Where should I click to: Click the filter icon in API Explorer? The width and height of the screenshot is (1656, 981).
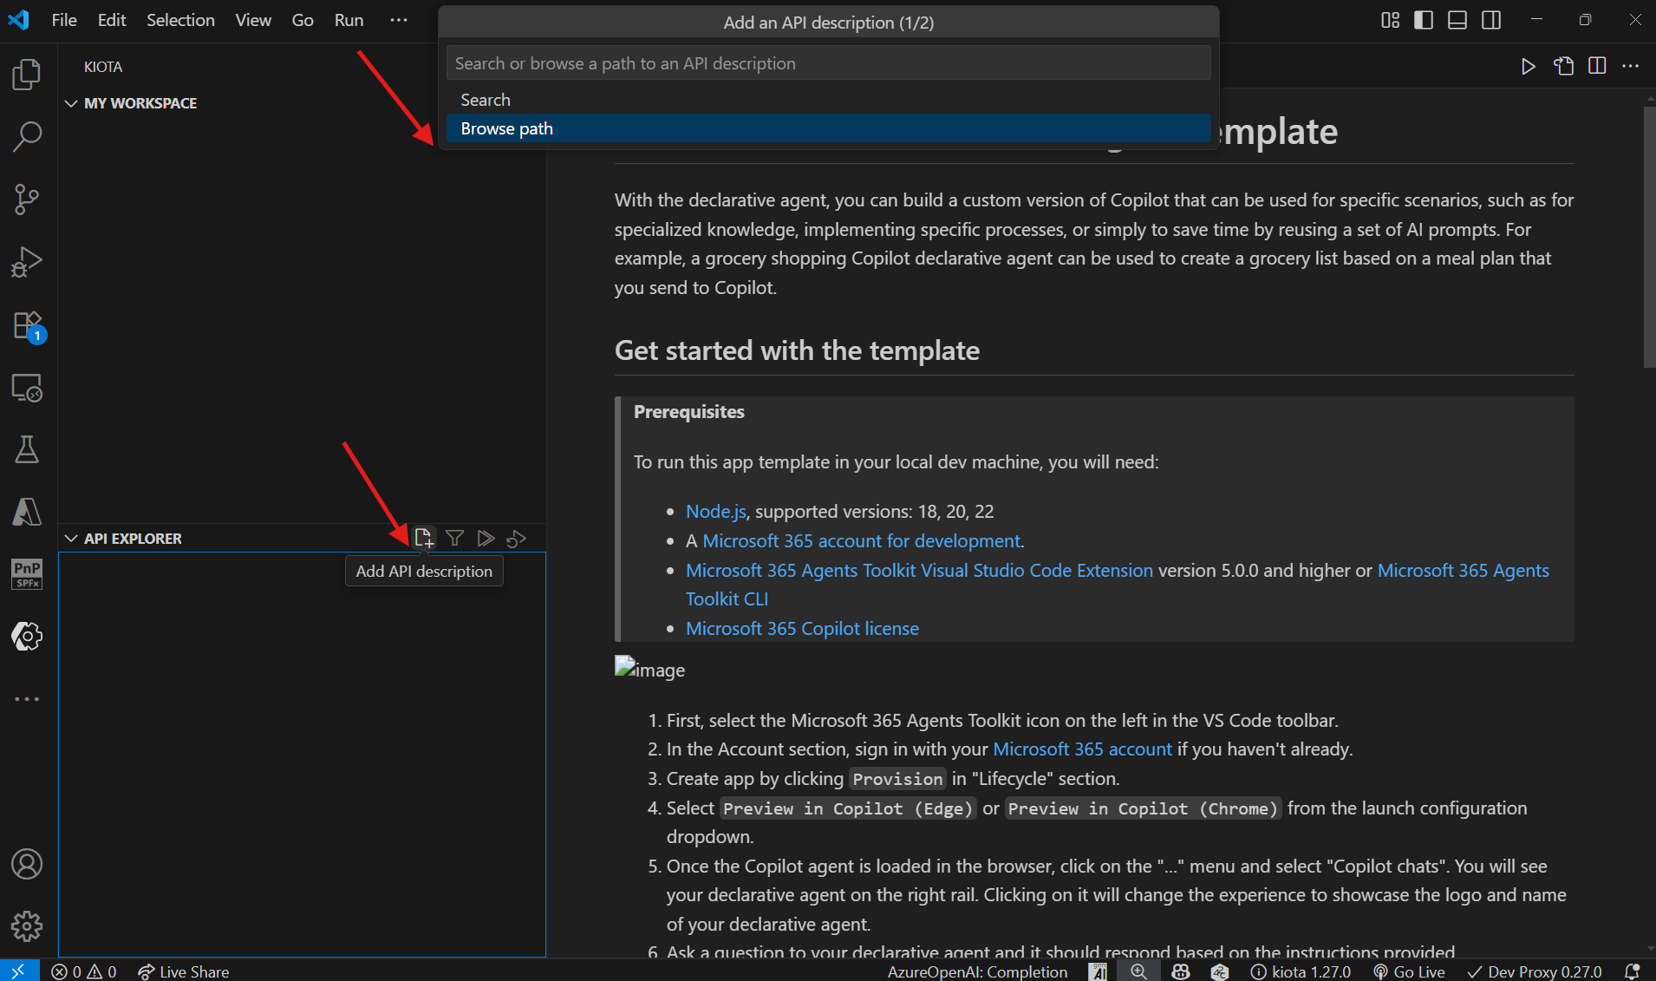click(454, 539)
